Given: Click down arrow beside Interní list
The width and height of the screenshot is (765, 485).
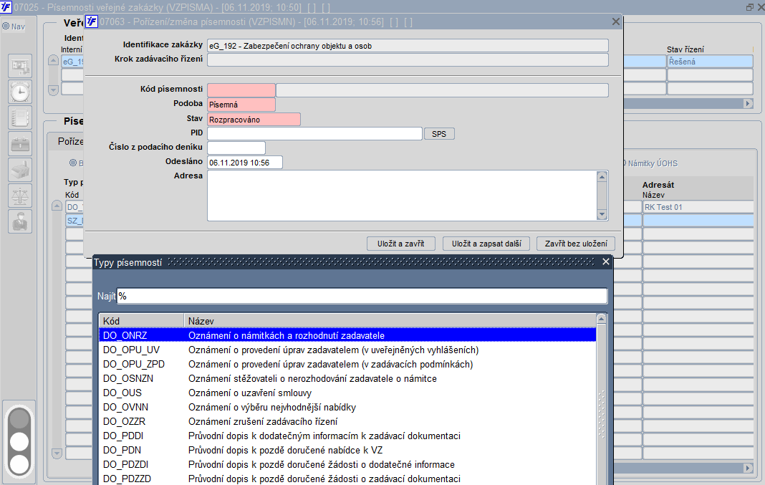Looking at the screenshot, I should pyautogui.click(x=53, y=90).
